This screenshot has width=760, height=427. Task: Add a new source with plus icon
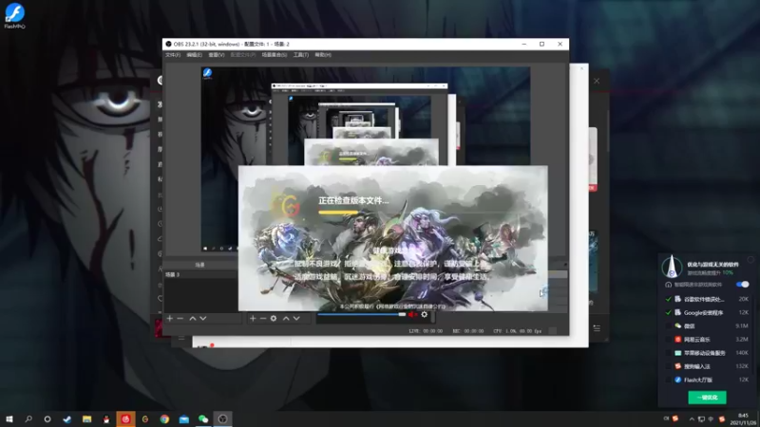(x=253, y=318)
